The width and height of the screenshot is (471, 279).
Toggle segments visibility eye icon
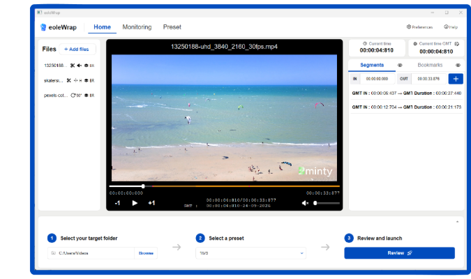tap(400, 65)
